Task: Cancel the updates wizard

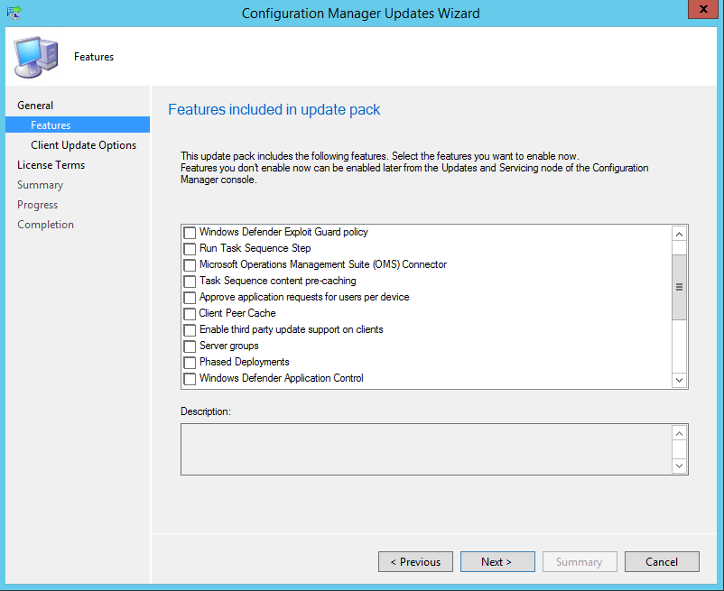Action: tap(662, 561)
